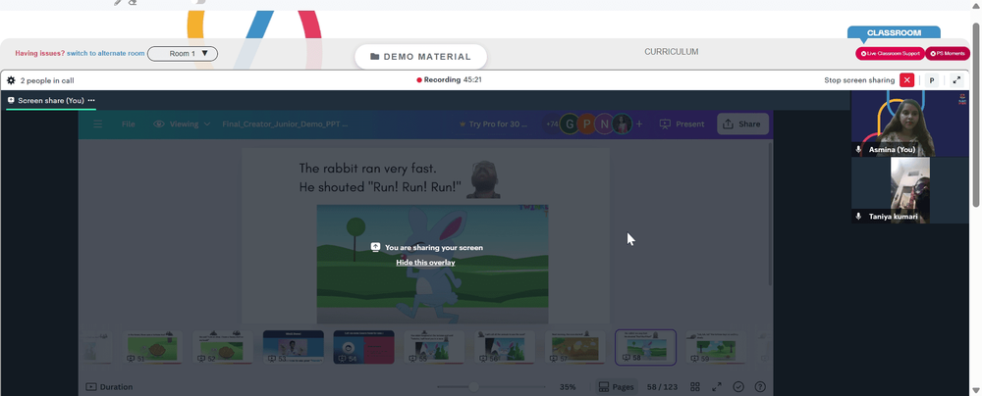Viewport: 982px width, 396px height.
Task: Select slide thumbnail 51
Action: (x=152, y=347)
